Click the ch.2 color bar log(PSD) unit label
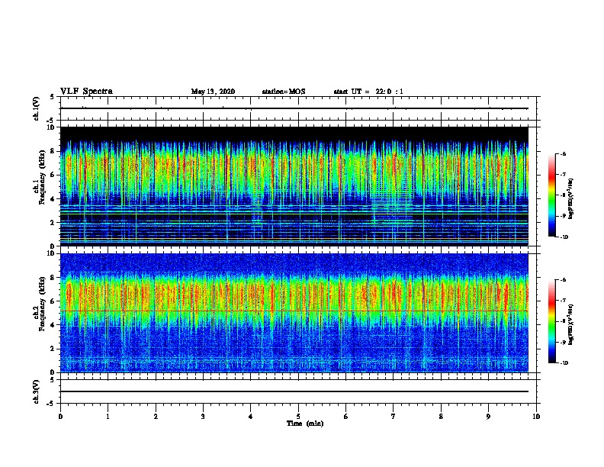The height and width of the screenshot is (467, 604). pyautogui.click(x=571, y=324)
